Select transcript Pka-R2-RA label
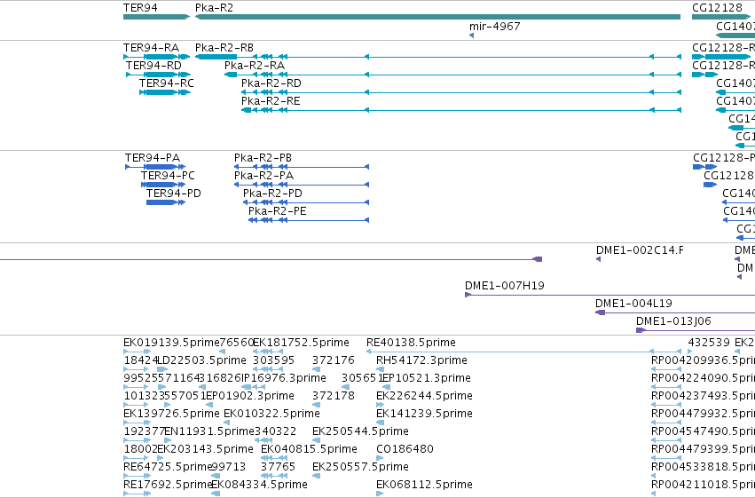The image size is (755, 498). (255, 66)
